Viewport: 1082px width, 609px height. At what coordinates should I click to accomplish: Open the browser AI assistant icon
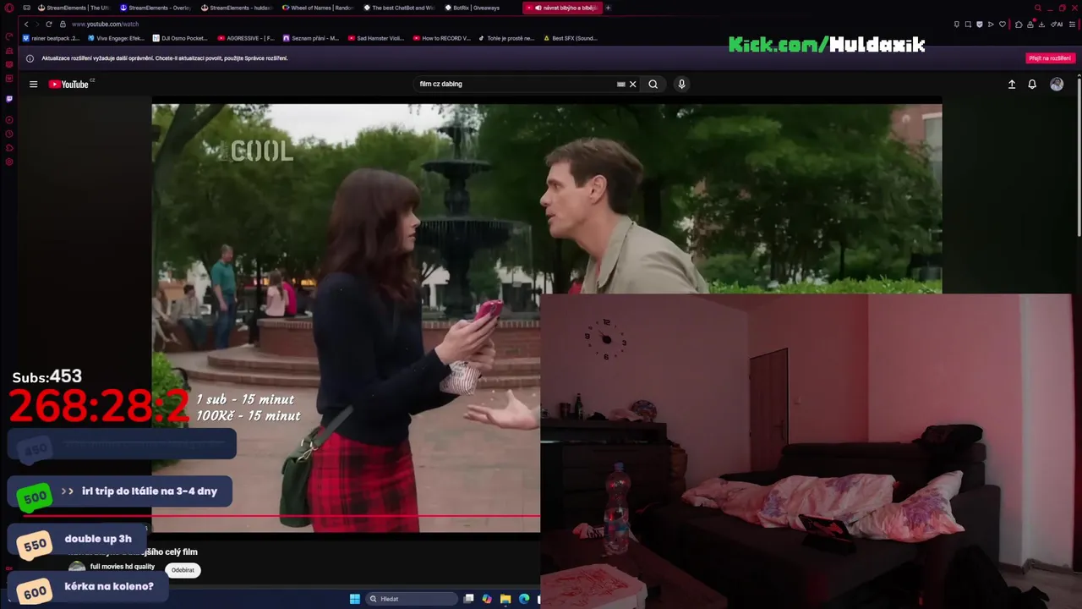(1057, 25)
